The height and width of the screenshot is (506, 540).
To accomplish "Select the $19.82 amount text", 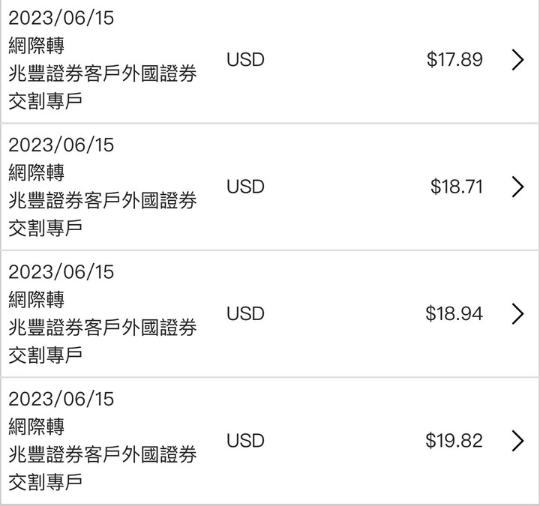I will click(x=454, y=441).
